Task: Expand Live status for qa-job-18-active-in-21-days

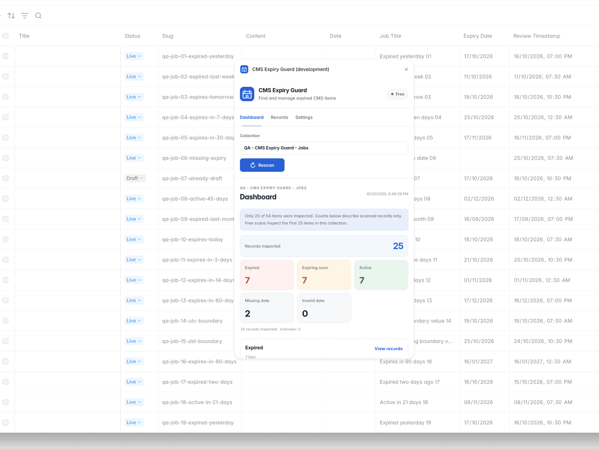Action: point(134,402)
